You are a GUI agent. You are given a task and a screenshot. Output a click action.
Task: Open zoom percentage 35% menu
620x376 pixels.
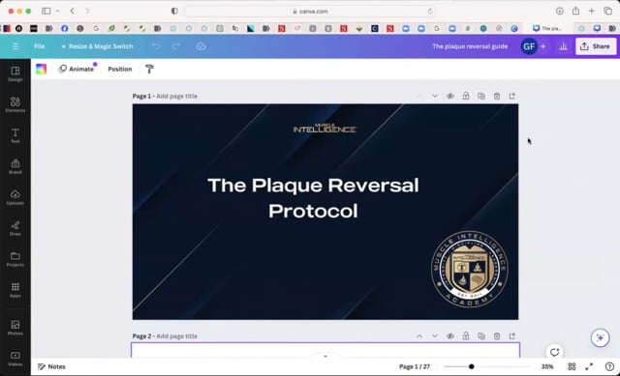(x=547, y=366)
